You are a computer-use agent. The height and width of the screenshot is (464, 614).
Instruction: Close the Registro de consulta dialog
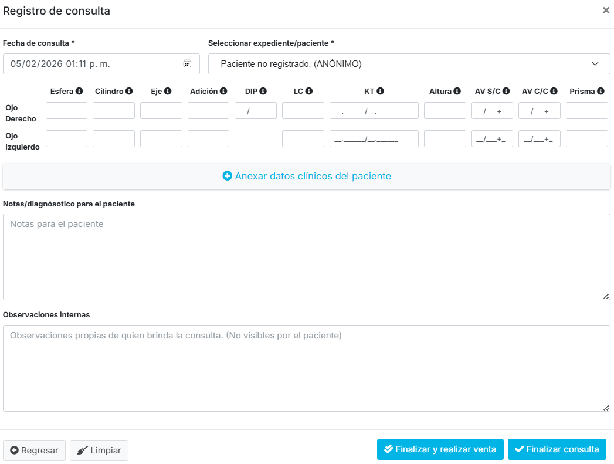tap(606, 11)
